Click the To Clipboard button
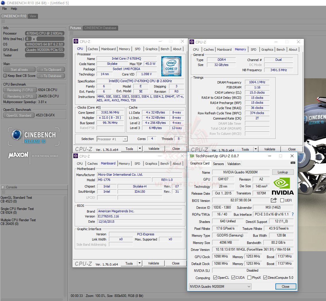 [51, 70]
